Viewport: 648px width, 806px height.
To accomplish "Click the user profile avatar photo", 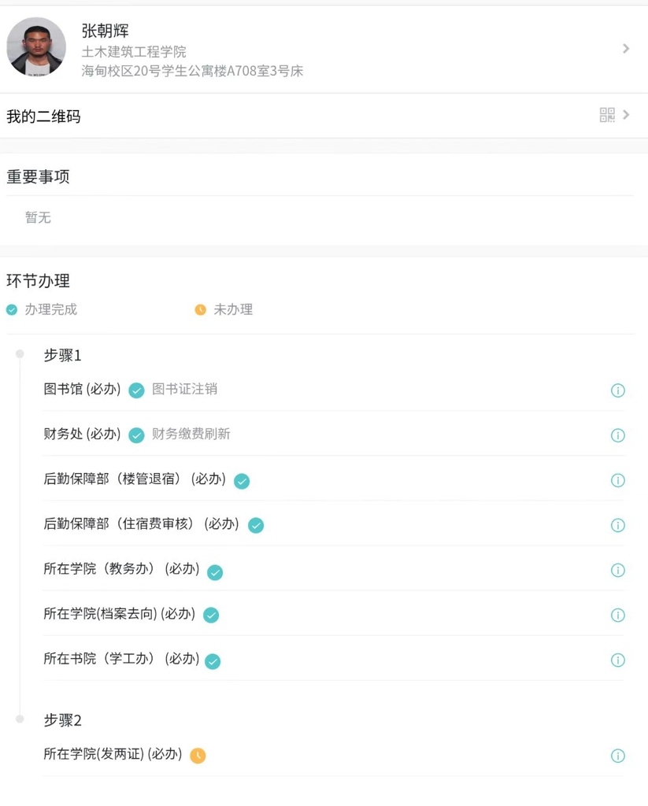I will 36,47.
